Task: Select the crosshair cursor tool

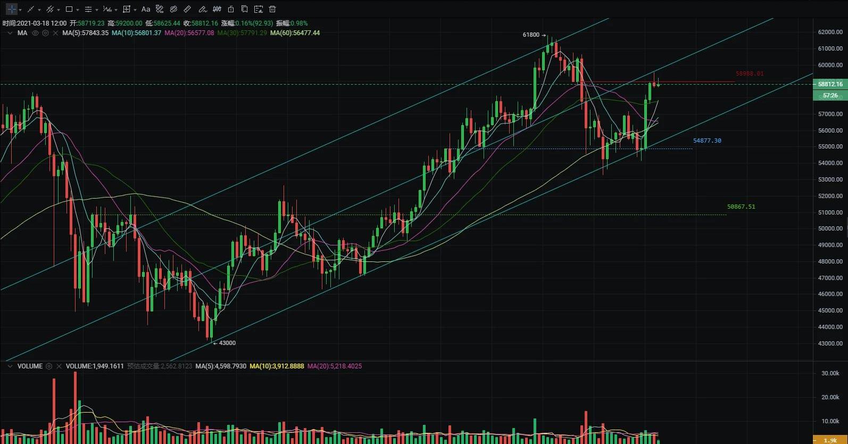Action: (x=12, y=9)
